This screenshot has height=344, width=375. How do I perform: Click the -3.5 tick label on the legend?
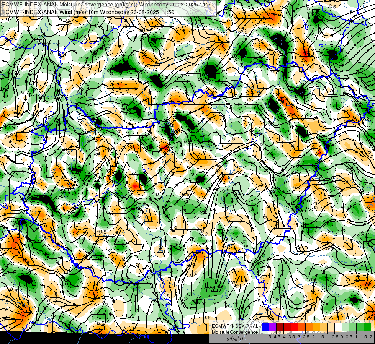point(291,337)
